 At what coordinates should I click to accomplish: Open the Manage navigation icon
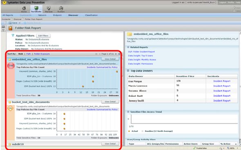pos(49,9)
